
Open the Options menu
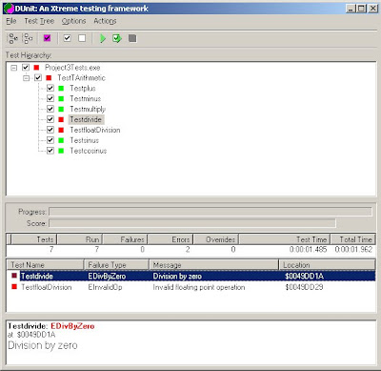[73, 21]
